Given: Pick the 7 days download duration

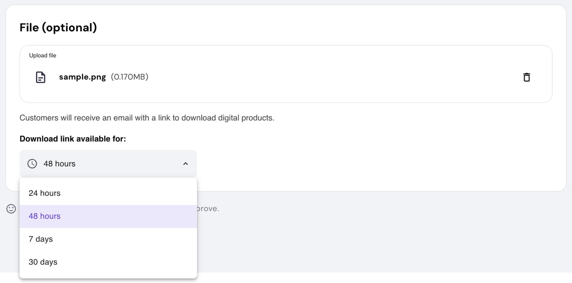Looking at the screenshot, I should click(41, 239).
